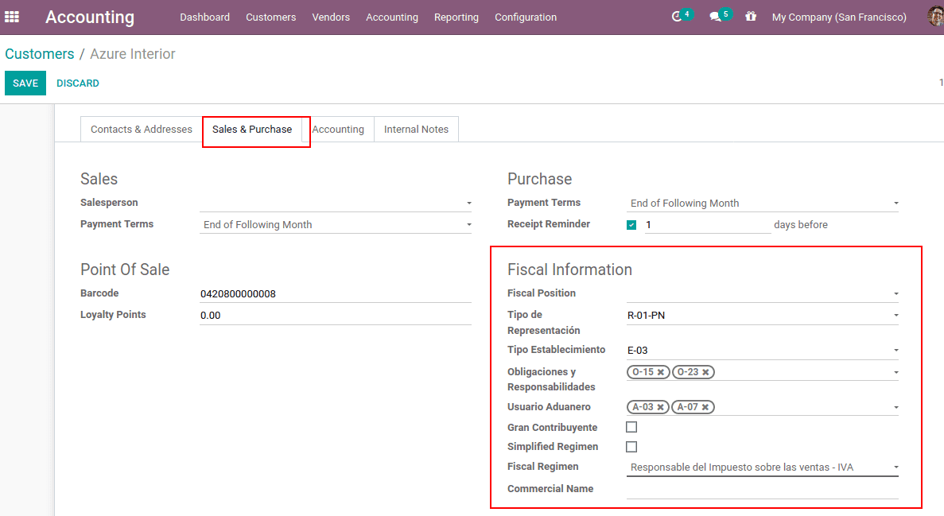Open the Fiscal Regimen dropdown

coord(895,468)
